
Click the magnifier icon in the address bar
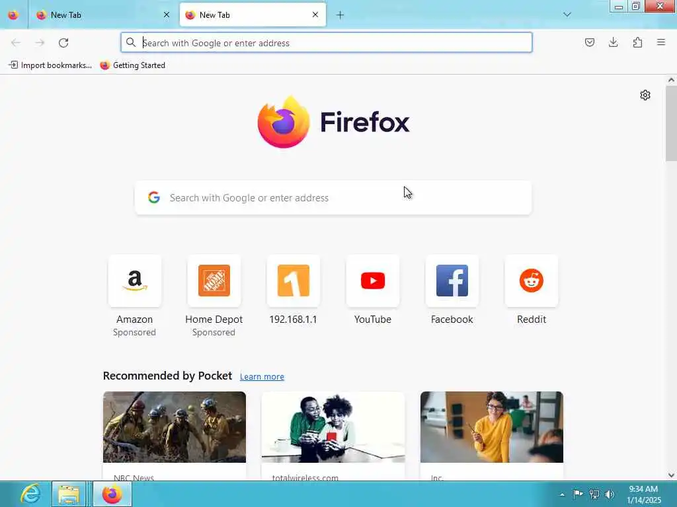point(131,42)
